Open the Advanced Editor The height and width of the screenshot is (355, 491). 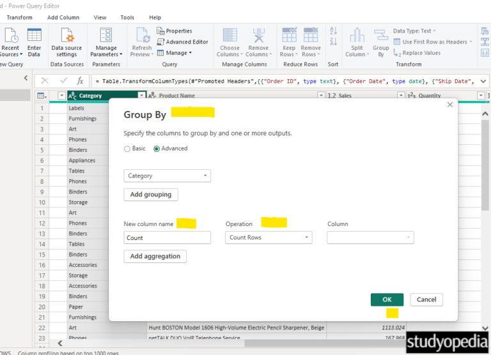pyautogui.click(x=183, y=42)
